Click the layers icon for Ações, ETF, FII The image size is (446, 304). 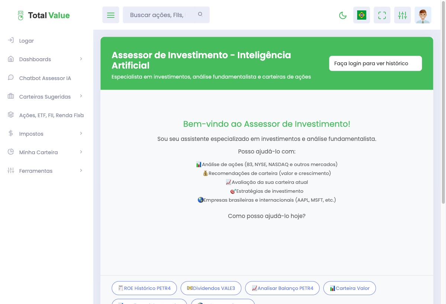tap(11, 115)
